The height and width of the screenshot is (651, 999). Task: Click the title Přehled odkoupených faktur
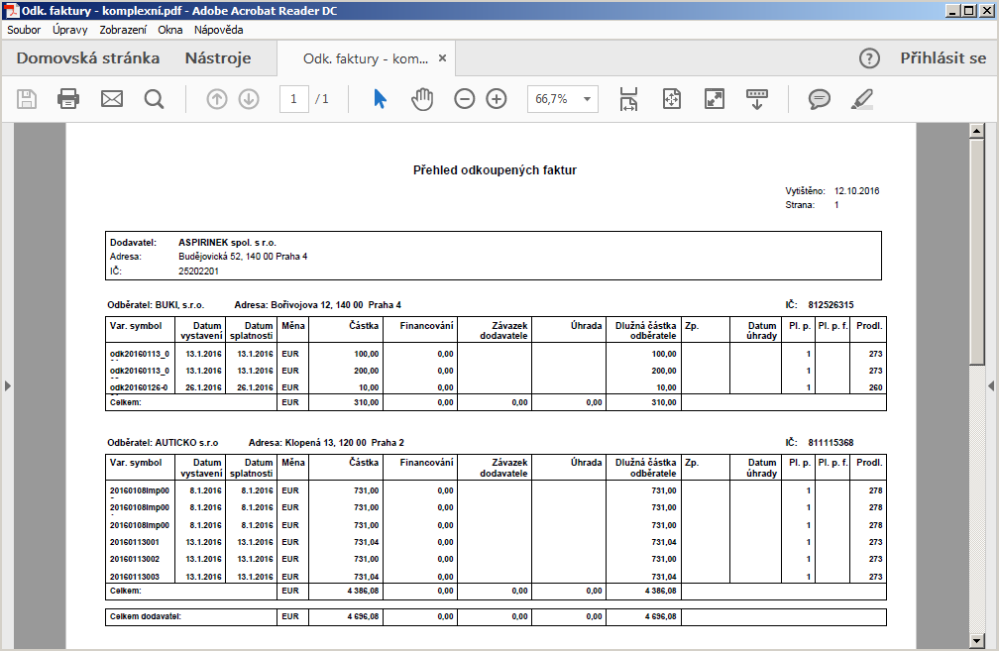[x=496, y=170]
